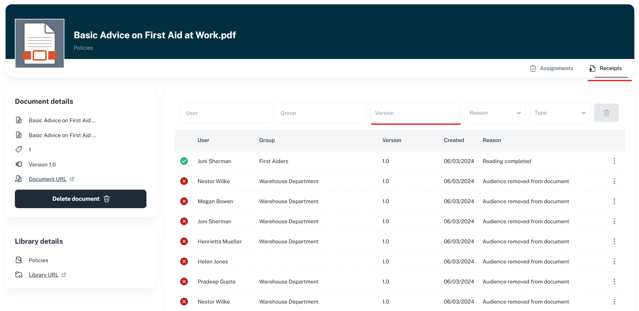639x311 pixels.
Task: Select the Pradeep Gupta user name
Action: [x=216, y=282]
